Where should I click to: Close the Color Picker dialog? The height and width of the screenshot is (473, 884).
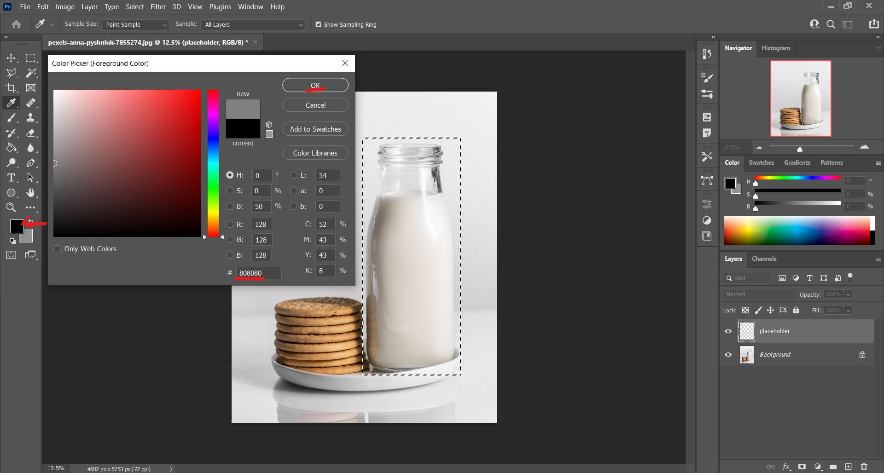coord(345,63)
